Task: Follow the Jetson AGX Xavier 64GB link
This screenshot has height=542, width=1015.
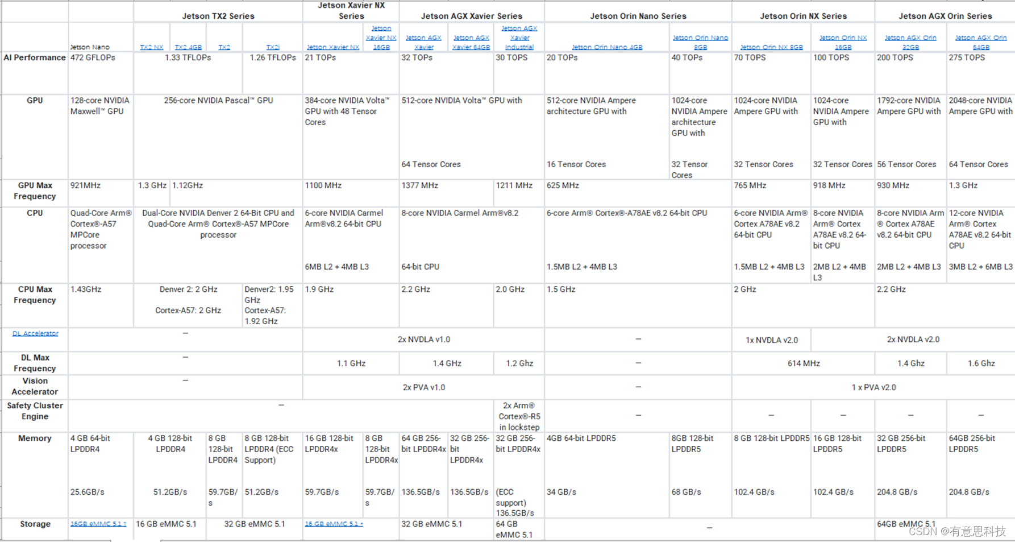Action: click(471, 42)
